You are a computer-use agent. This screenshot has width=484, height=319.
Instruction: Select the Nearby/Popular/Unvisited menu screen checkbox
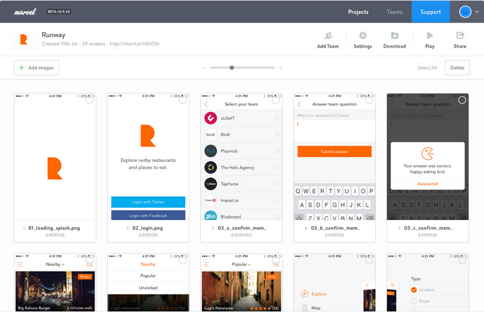click(x=183, y=260)
